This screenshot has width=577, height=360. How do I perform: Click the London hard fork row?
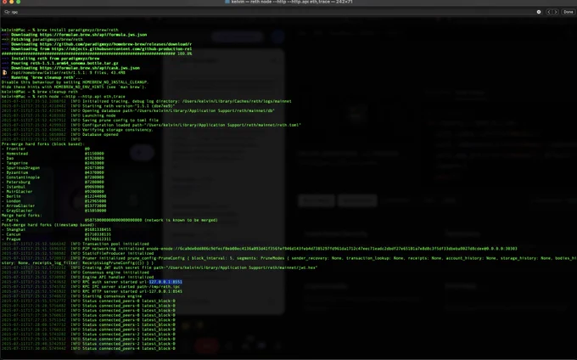[53, 201]
